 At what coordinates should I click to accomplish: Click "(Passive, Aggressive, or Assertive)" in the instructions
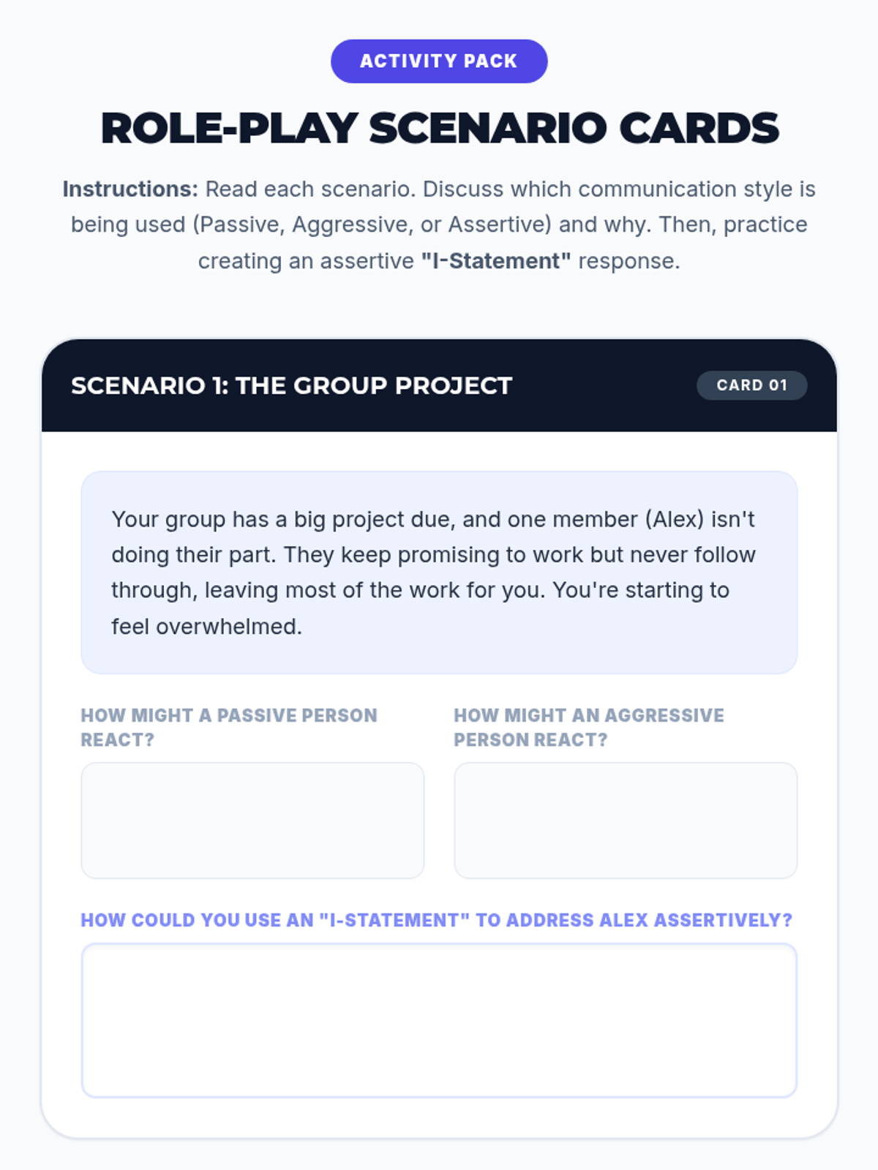click(x=372, y=224)
